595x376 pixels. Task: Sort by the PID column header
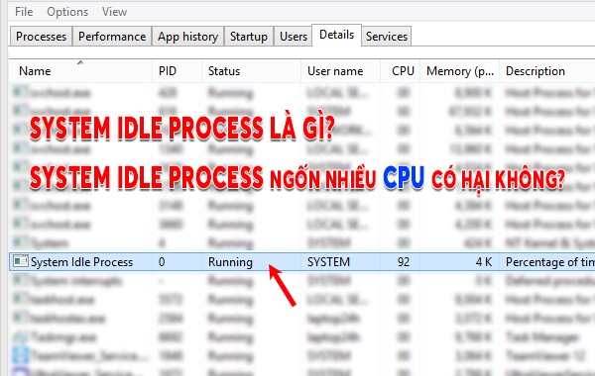coord(177,71)
